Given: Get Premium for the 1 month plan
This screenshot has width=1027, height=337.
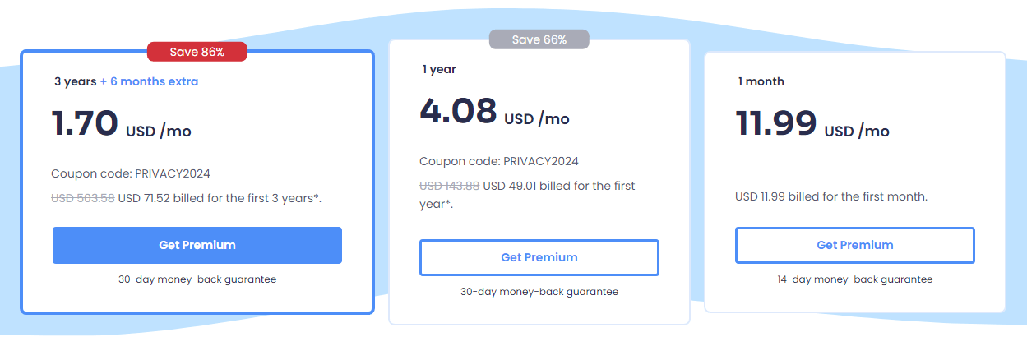Looking at the screenshot, I should [855, 245].
